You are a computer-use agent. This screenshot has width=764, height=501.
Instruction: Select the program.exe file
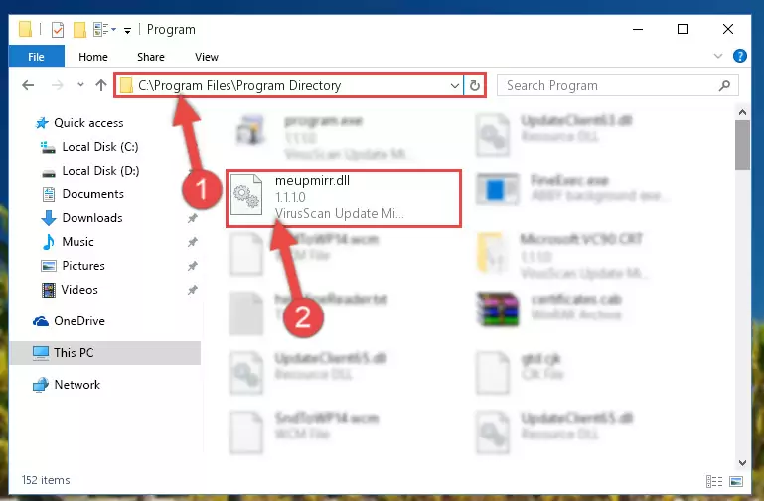pyautogui.click(x=324, y=136)
